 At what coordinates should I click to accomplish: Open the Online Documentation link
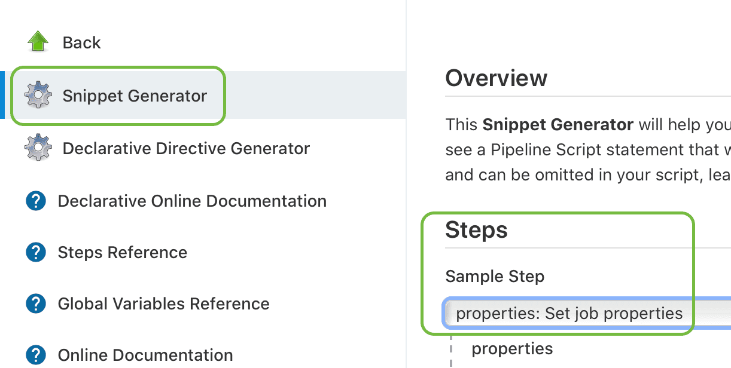(x=145, y=355)
